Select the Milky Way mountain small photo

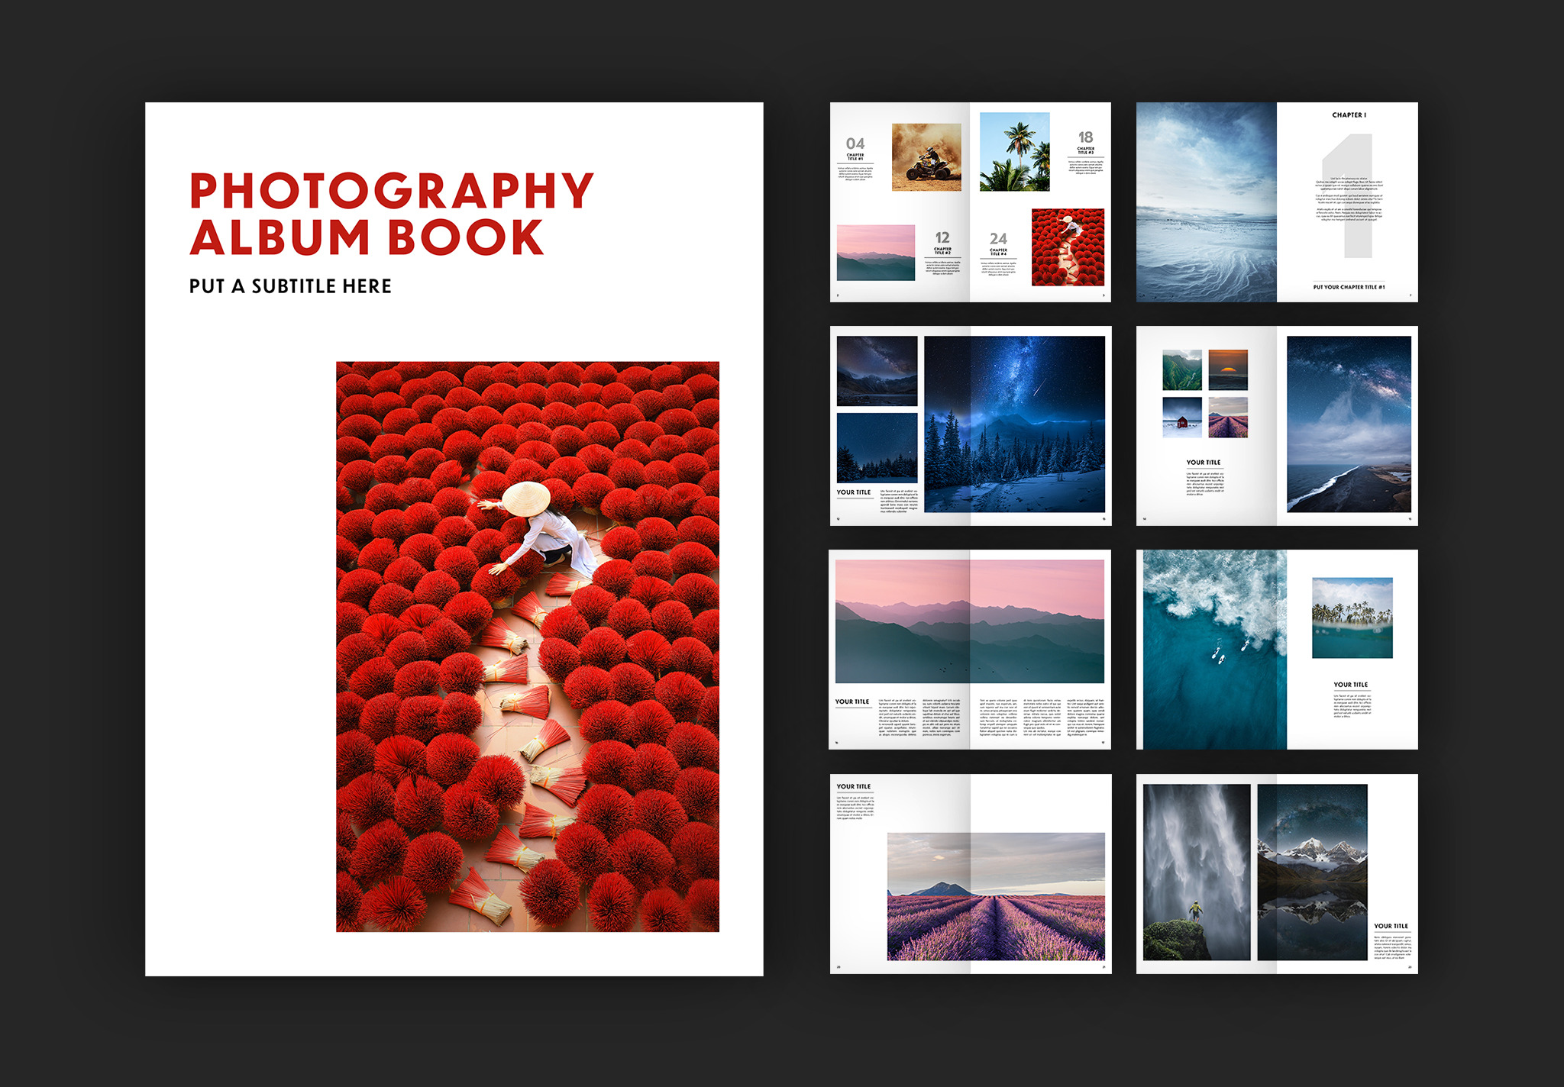(x=877, y=371)
